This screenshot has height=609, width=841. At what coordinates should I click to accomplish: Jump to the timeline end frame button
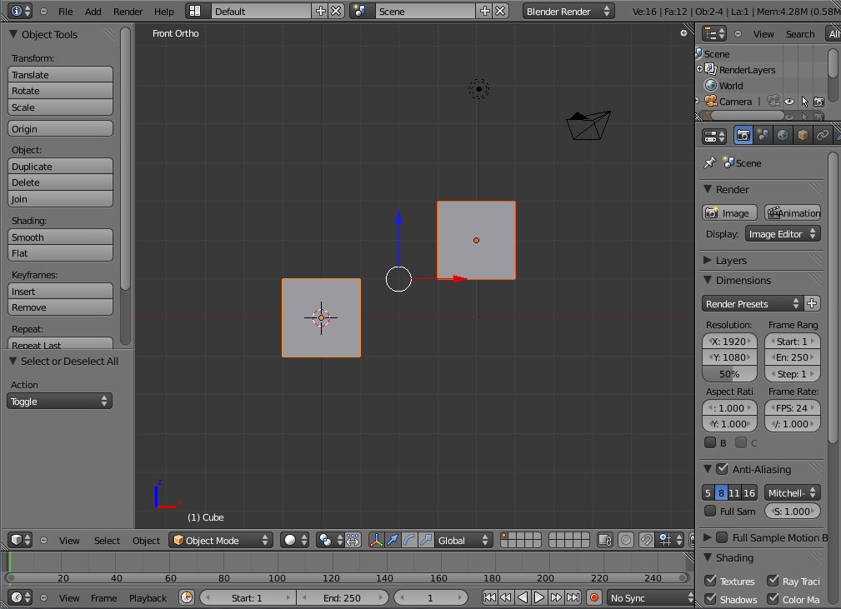[x=573, y=597]
